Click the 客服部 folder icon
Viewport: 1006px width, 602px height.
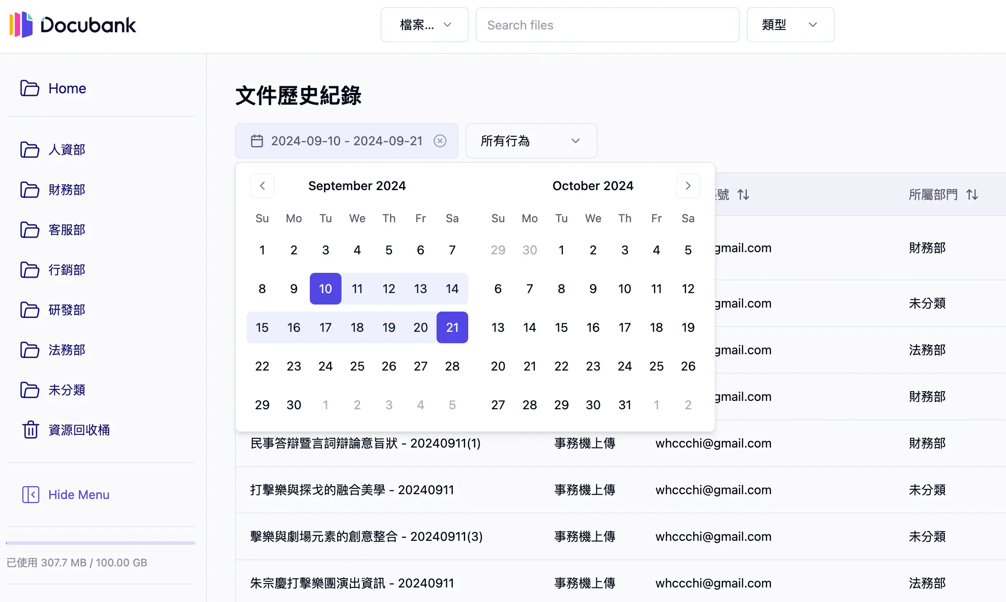29,230
